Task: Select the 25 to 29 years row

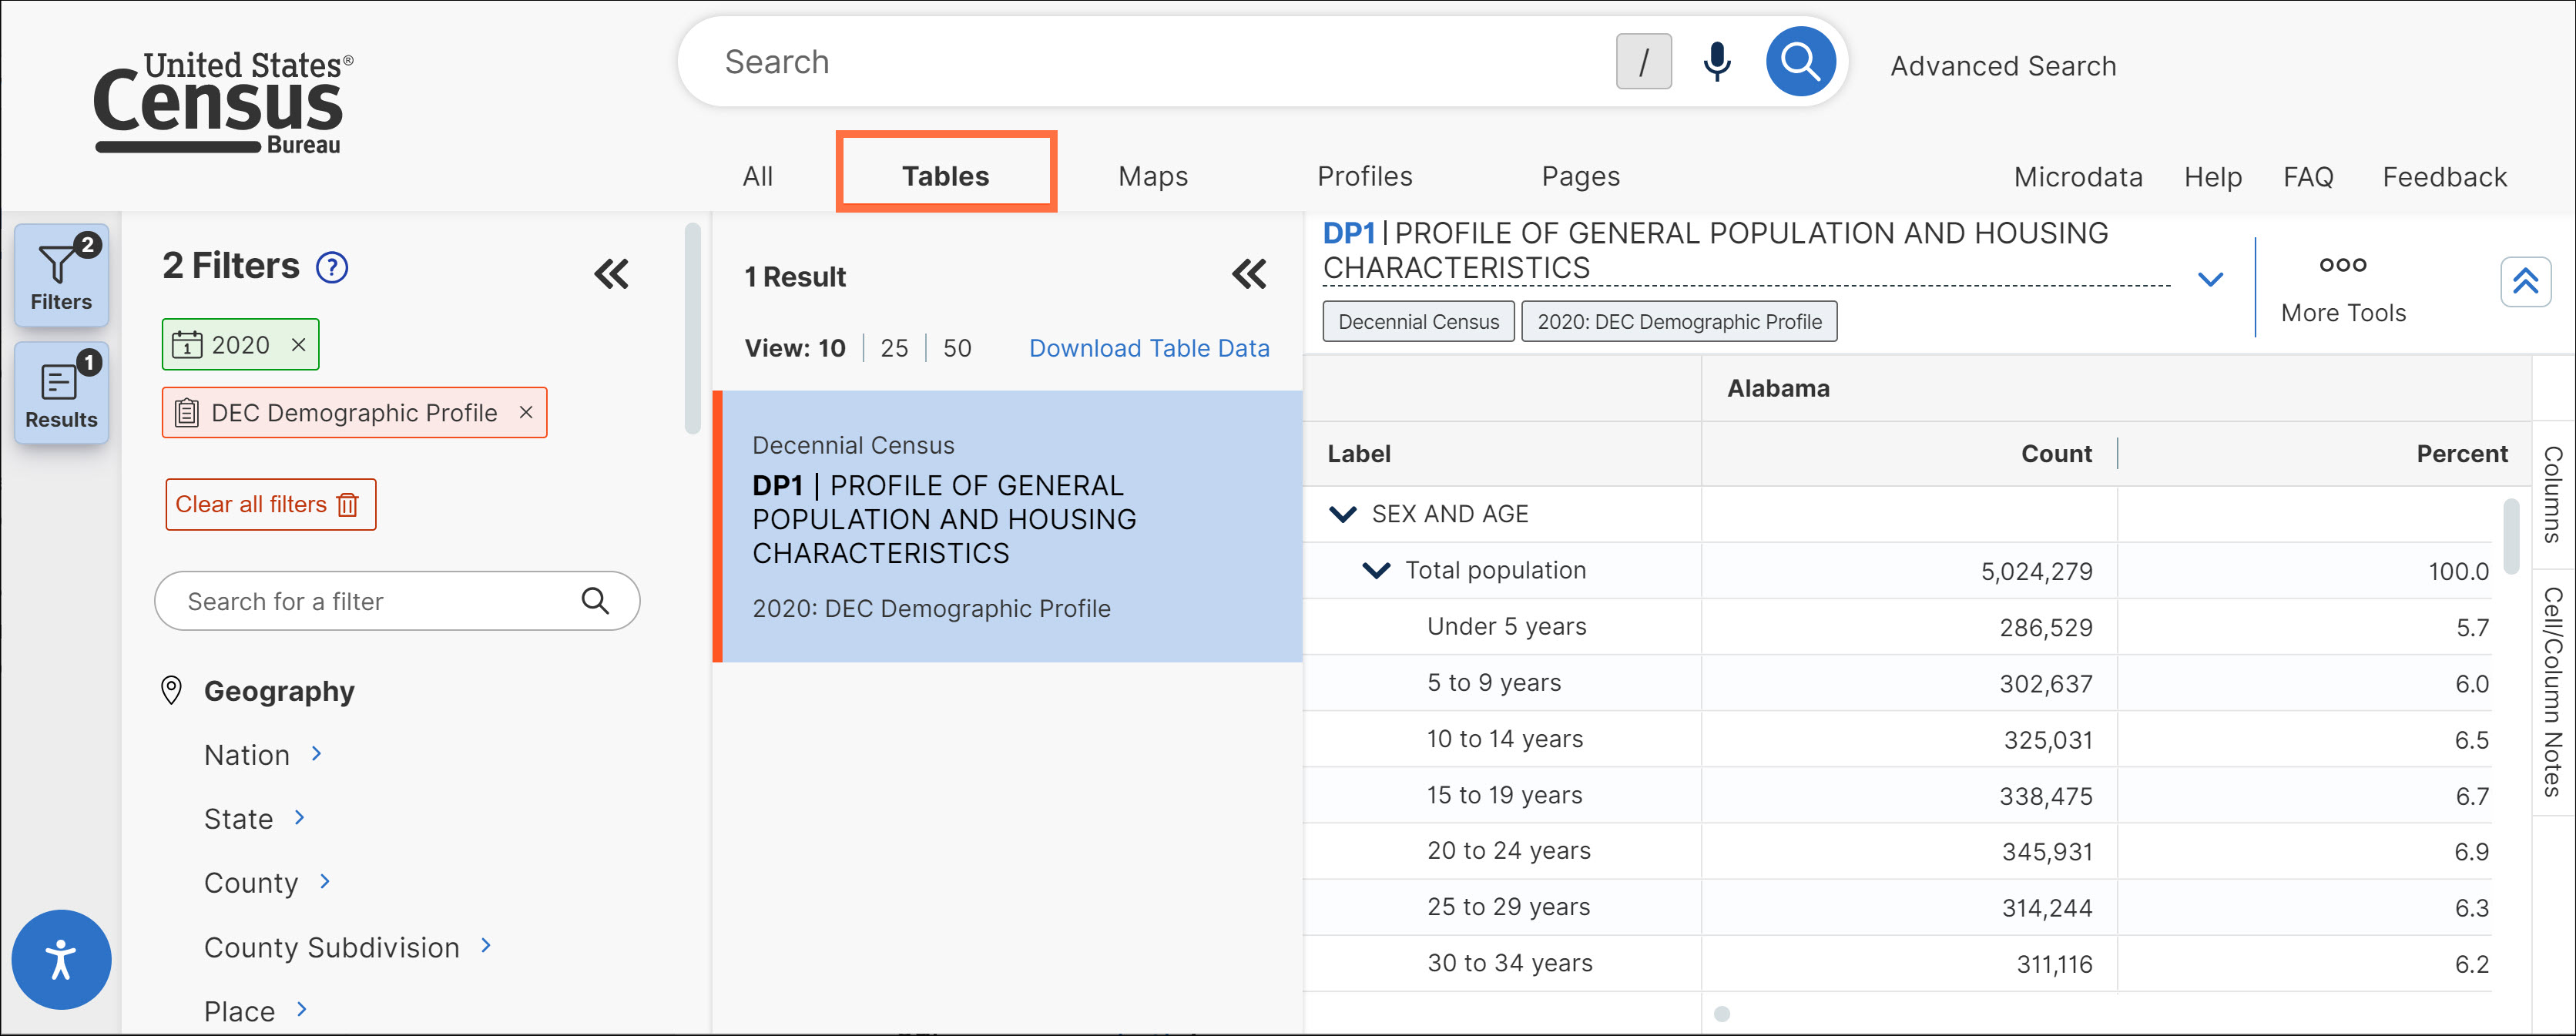Action: 1897,907
